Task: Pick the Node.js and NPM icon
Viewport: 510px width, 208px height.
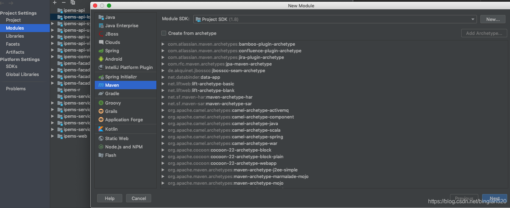Action: (x=101, y=147)
